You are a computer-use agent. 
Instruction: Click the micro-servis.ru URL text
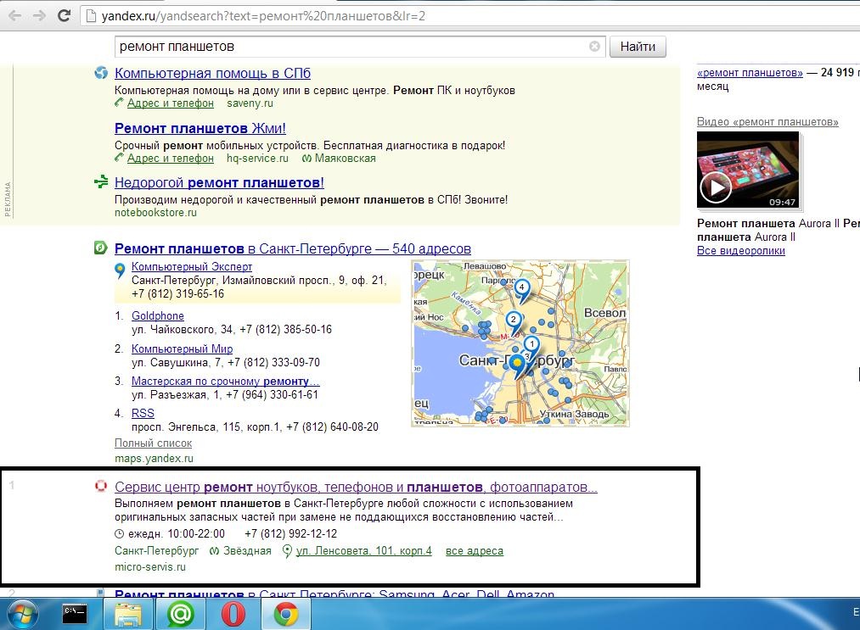coord(150,567)
